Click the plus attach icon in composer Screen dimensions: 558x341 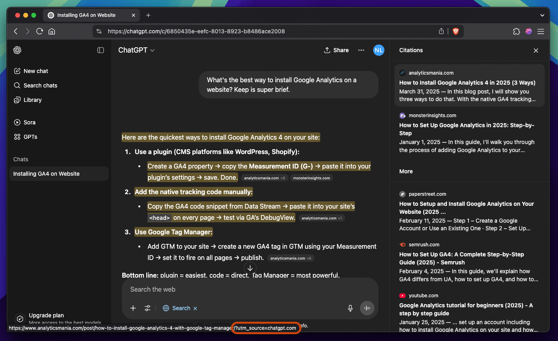133,308
